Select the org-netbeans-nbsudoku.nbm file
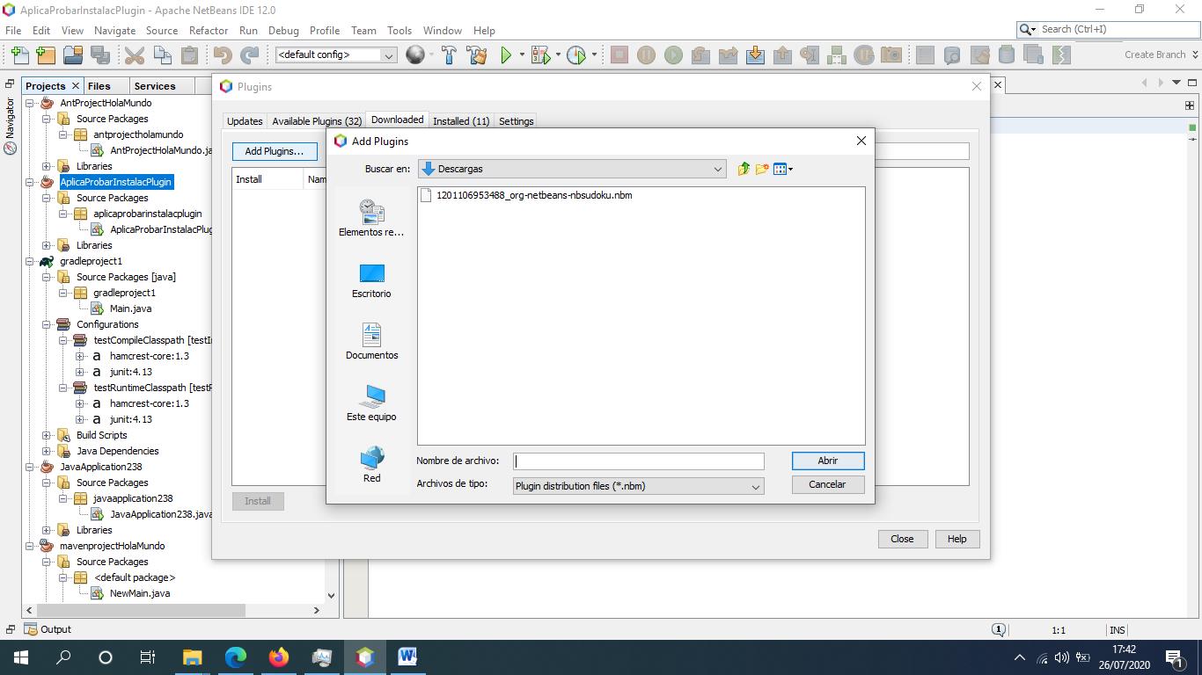 526,195
